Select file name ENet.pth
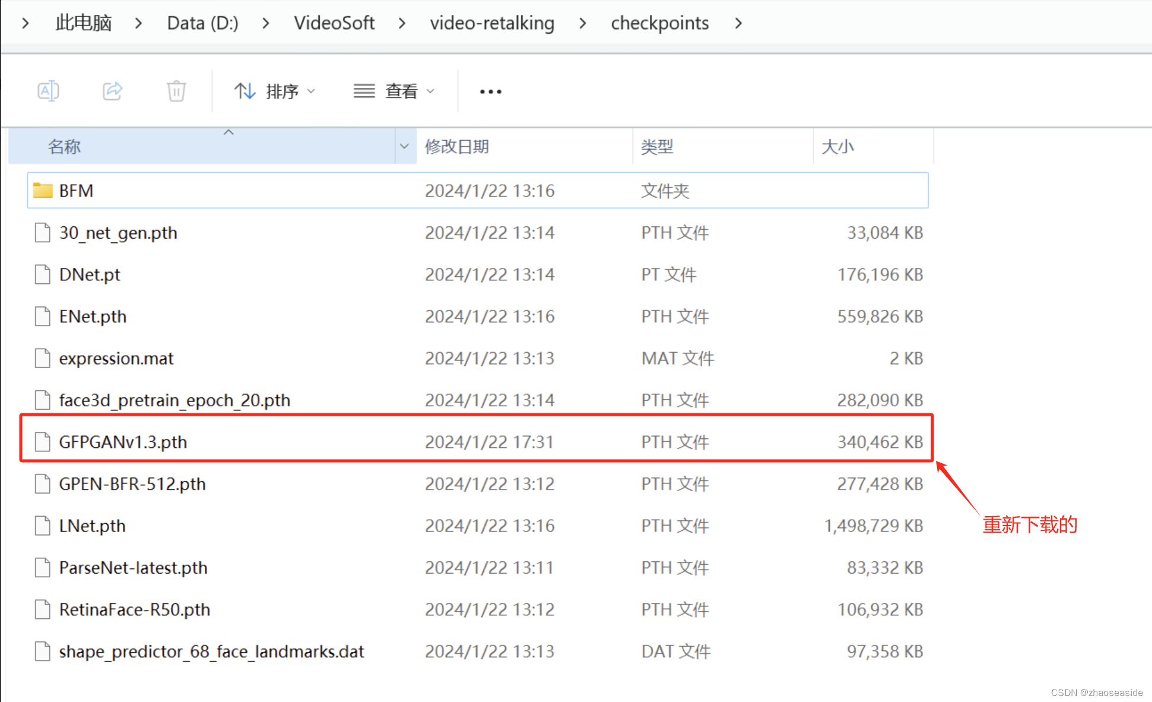 (93, 317)
